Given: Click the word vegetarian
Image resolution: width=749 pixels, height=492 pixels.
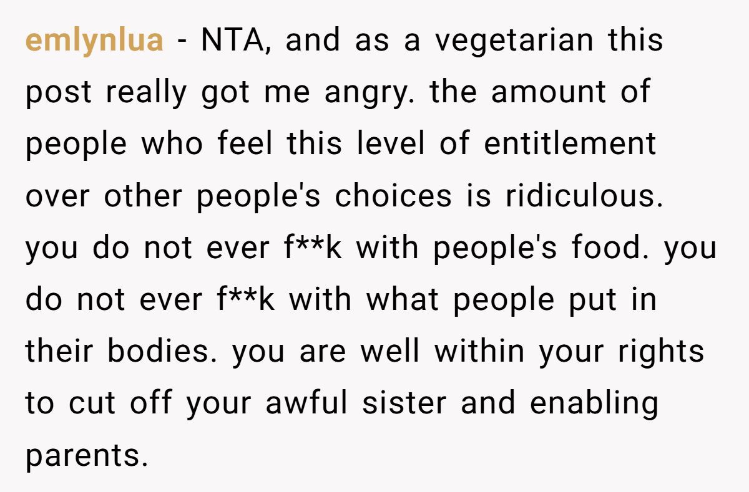Looking at the screenshot, I should coord(514,41).
